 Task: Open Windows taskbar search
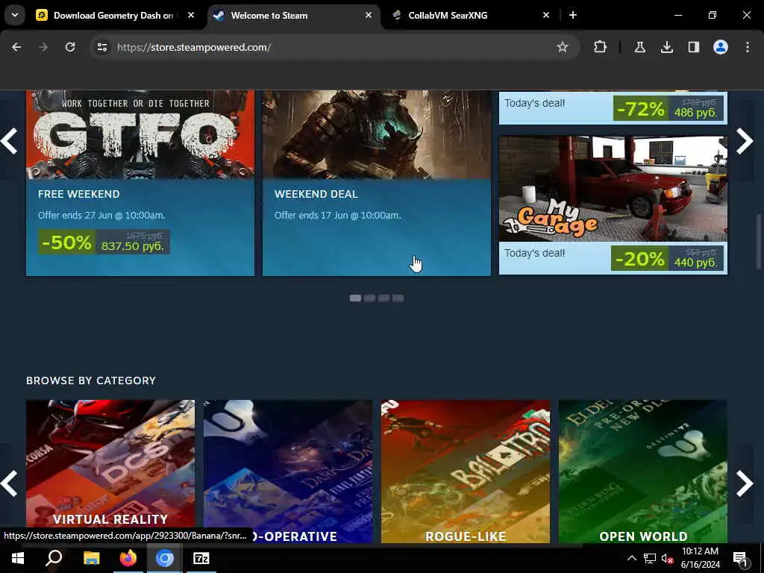54,558
